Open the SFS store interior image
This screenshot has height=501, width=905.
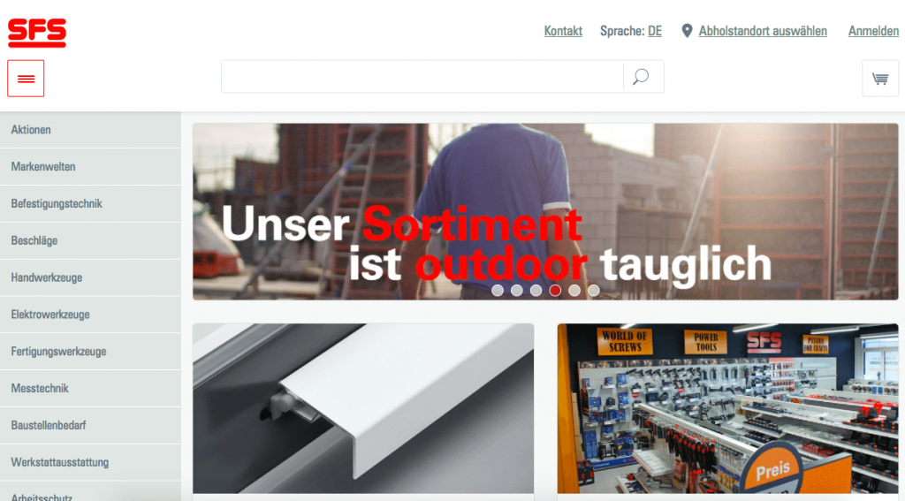coord(728,408)
